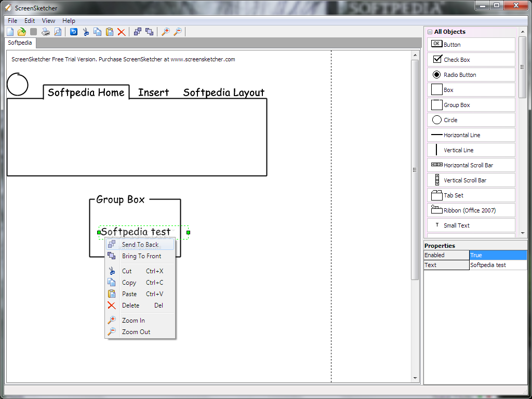Select the Ribbon (Office 2007) palette object
Screen dimensions: 532x399
click(471, 210)
